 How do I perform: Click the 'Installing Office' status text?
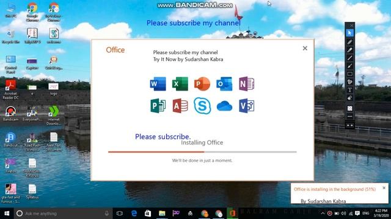click(202, 142)
